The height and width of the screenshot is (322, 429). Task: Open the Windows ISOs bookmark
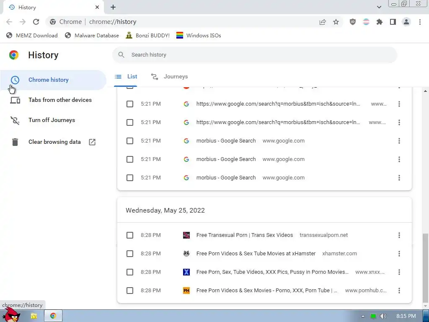pos(199,36)
